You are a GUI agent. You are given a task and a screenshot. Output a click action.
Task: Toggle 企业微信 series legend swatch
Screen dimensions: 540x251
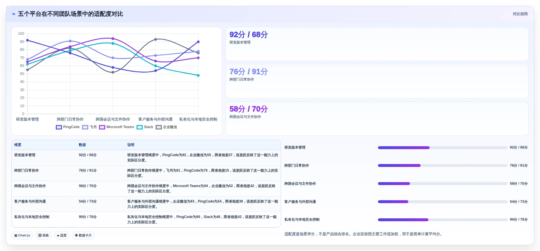[159, 127]
